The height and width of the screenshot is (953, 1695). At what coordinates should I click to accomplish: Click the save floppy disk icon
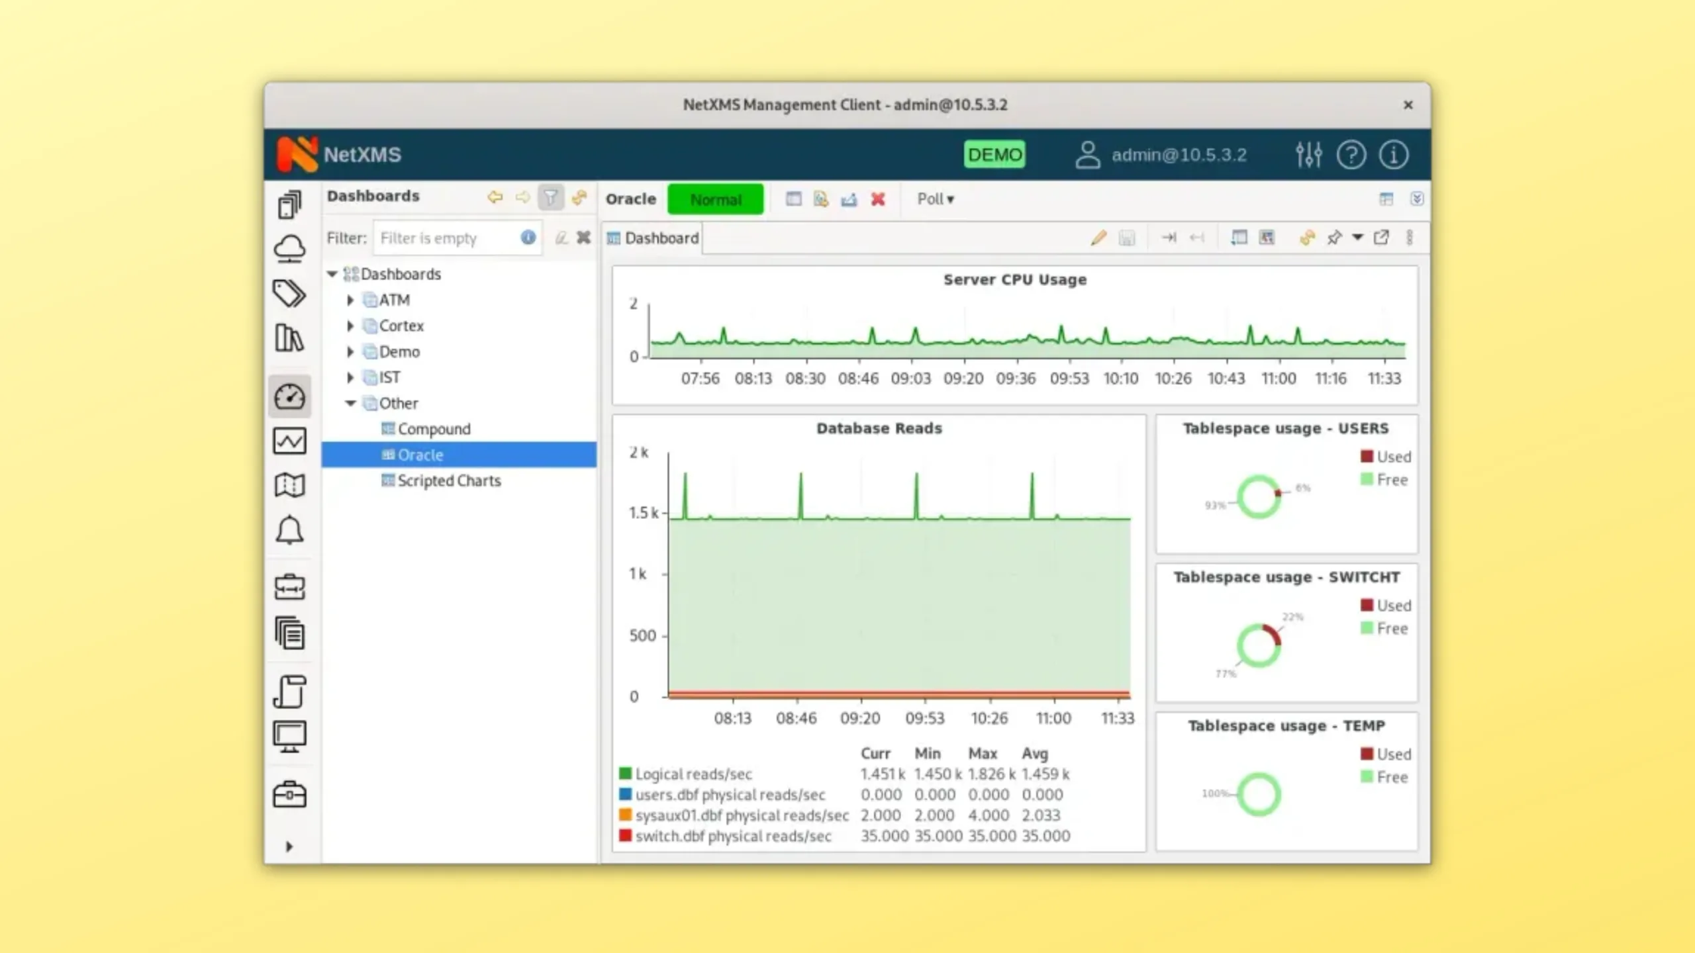1126,238
